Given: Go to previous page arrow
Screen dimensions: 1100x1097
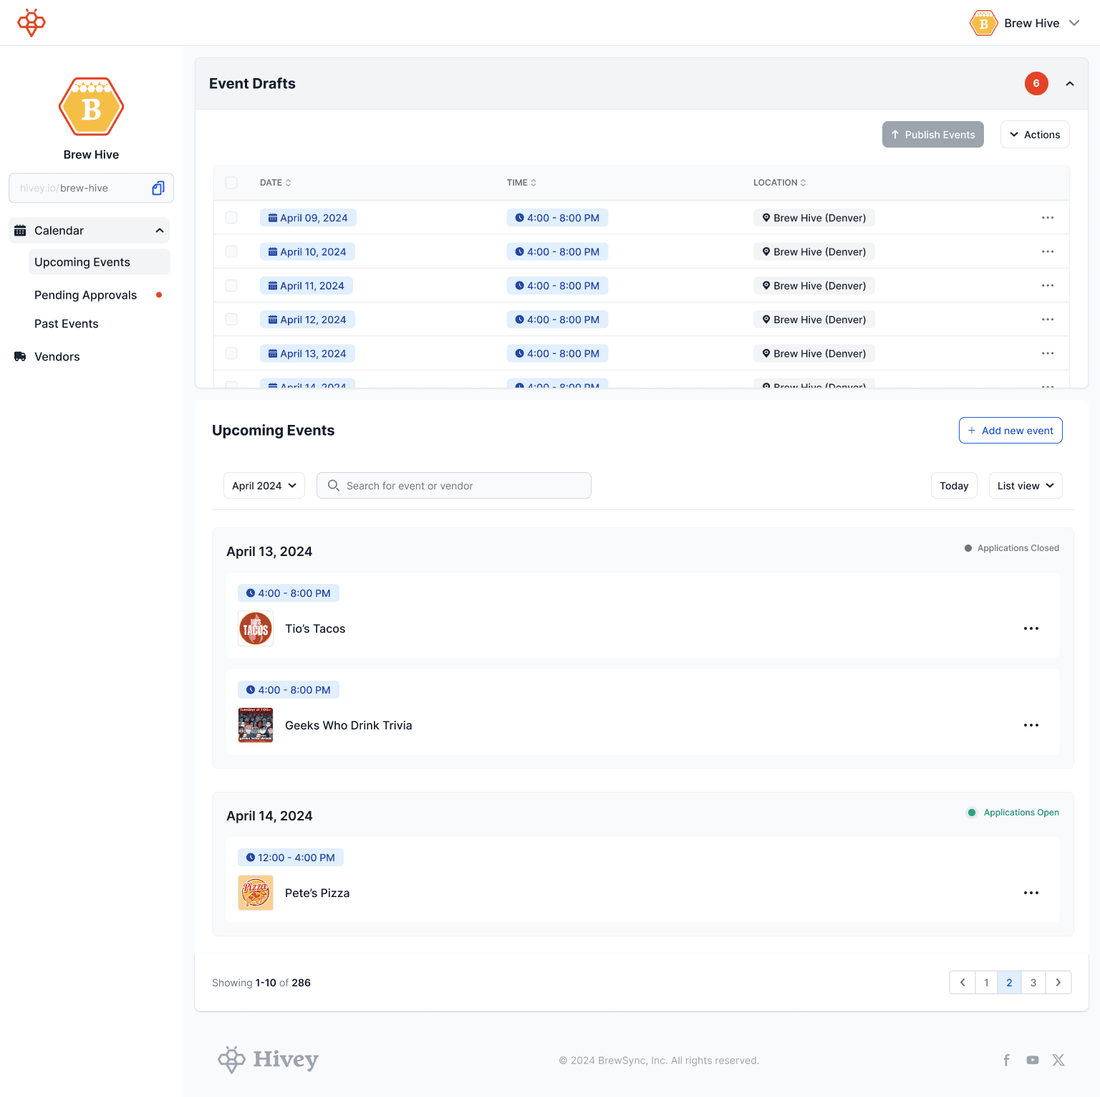Looking at the screenshot, I should click(962, 982).
